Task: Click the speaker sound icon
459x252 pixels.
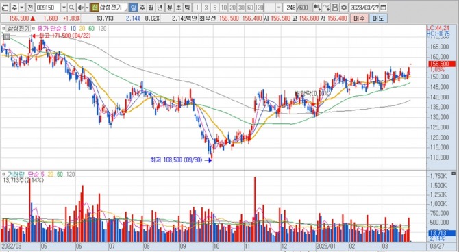Action: [80, 8]
